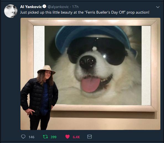
Task: Open Al Yankovic's round profile avatar
Action: [x=11, y=11]
